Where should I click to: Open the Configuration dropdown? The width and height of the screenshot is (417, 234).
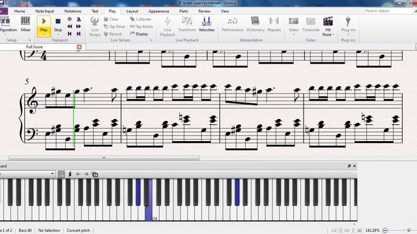point(8,26)
